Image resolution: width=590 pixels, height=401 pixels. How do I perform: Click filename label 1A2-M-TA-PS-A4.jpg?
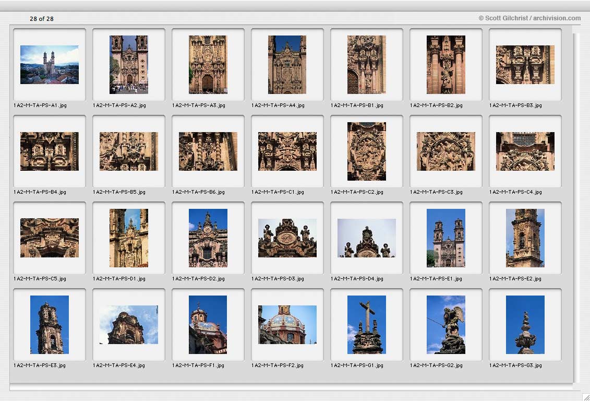click(x=278, y=105)
